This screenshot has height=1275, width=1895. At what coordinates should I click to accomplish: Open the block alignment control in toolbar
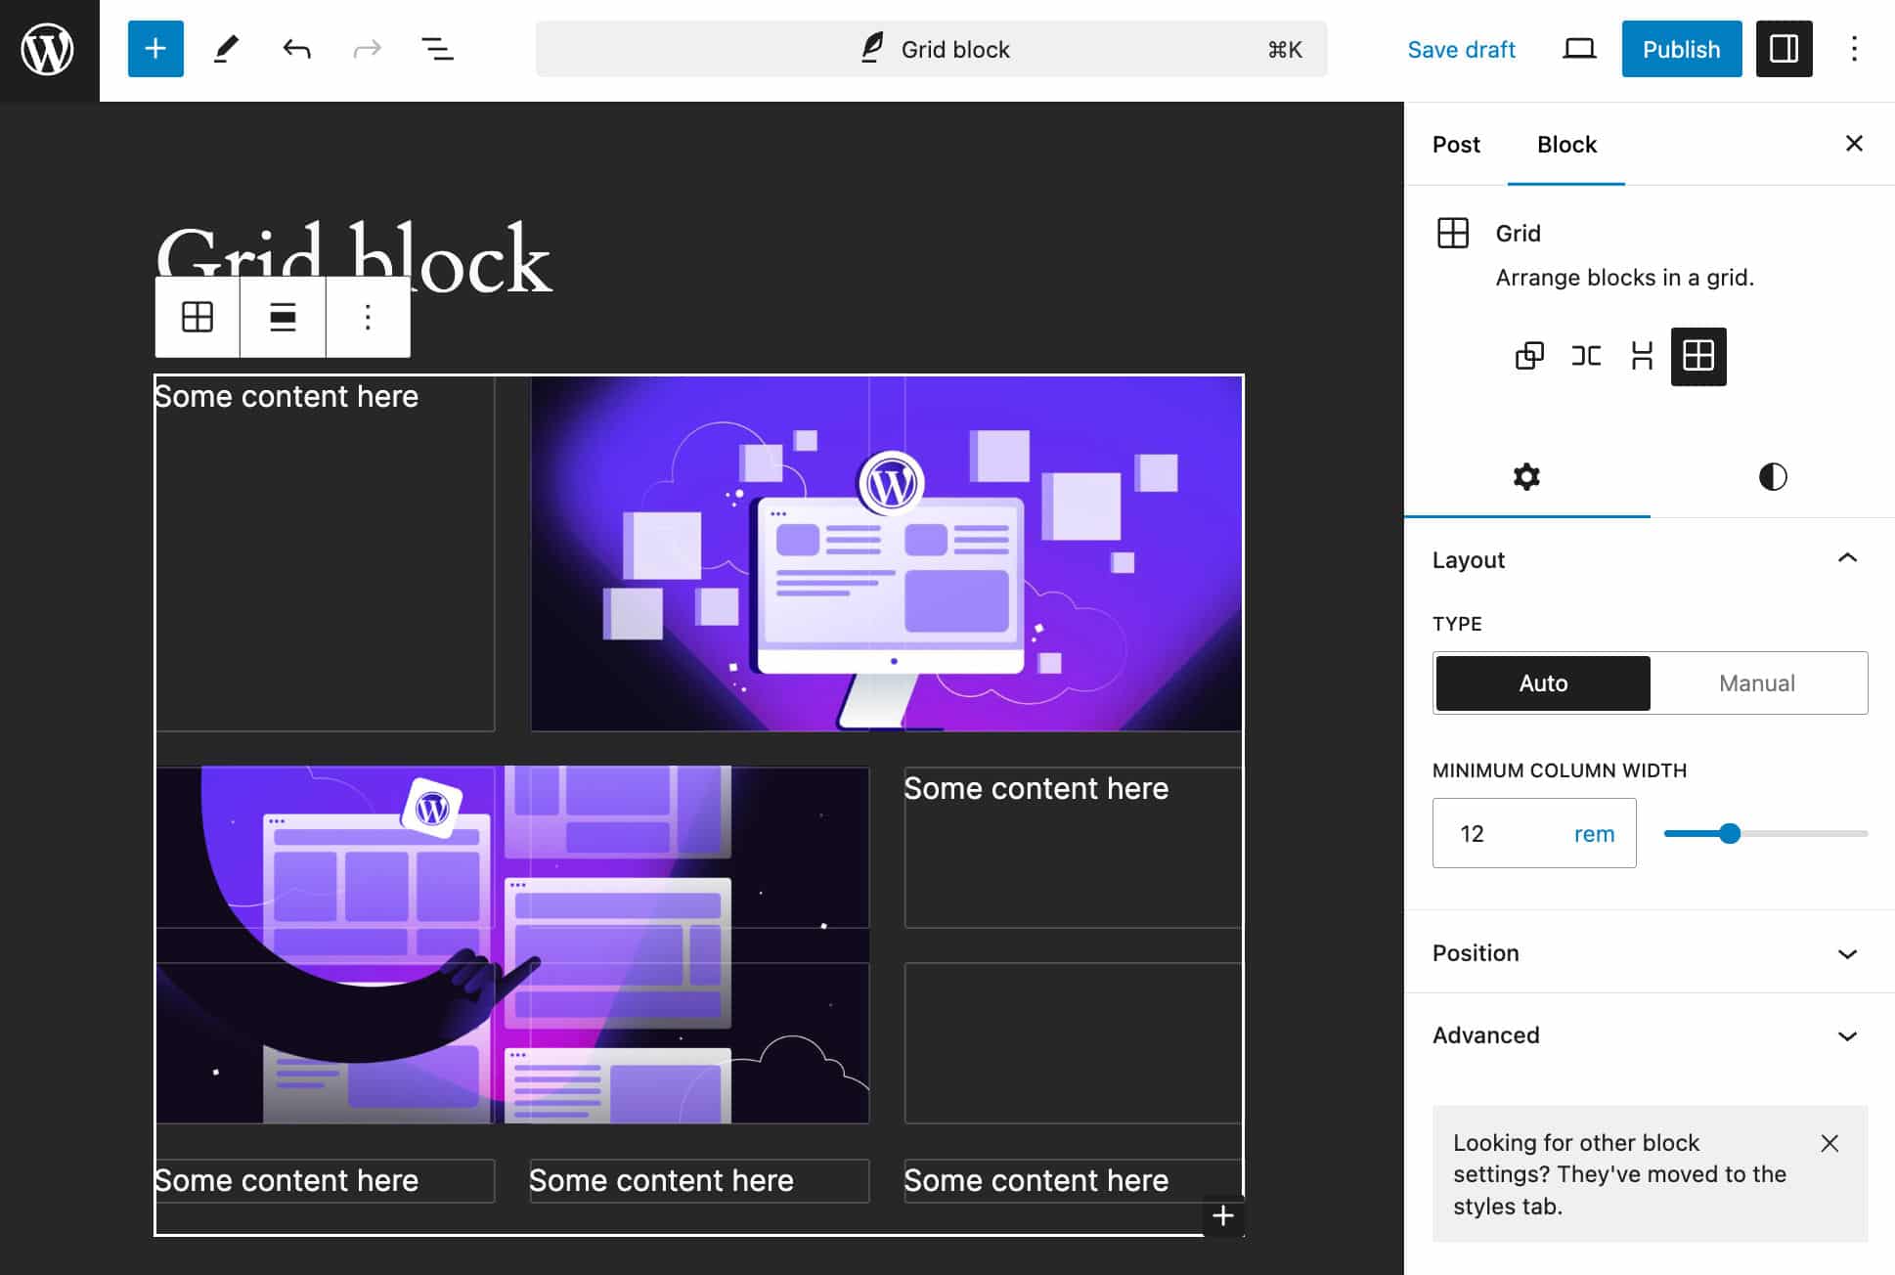pyautogui.click(x=283, y=317)
